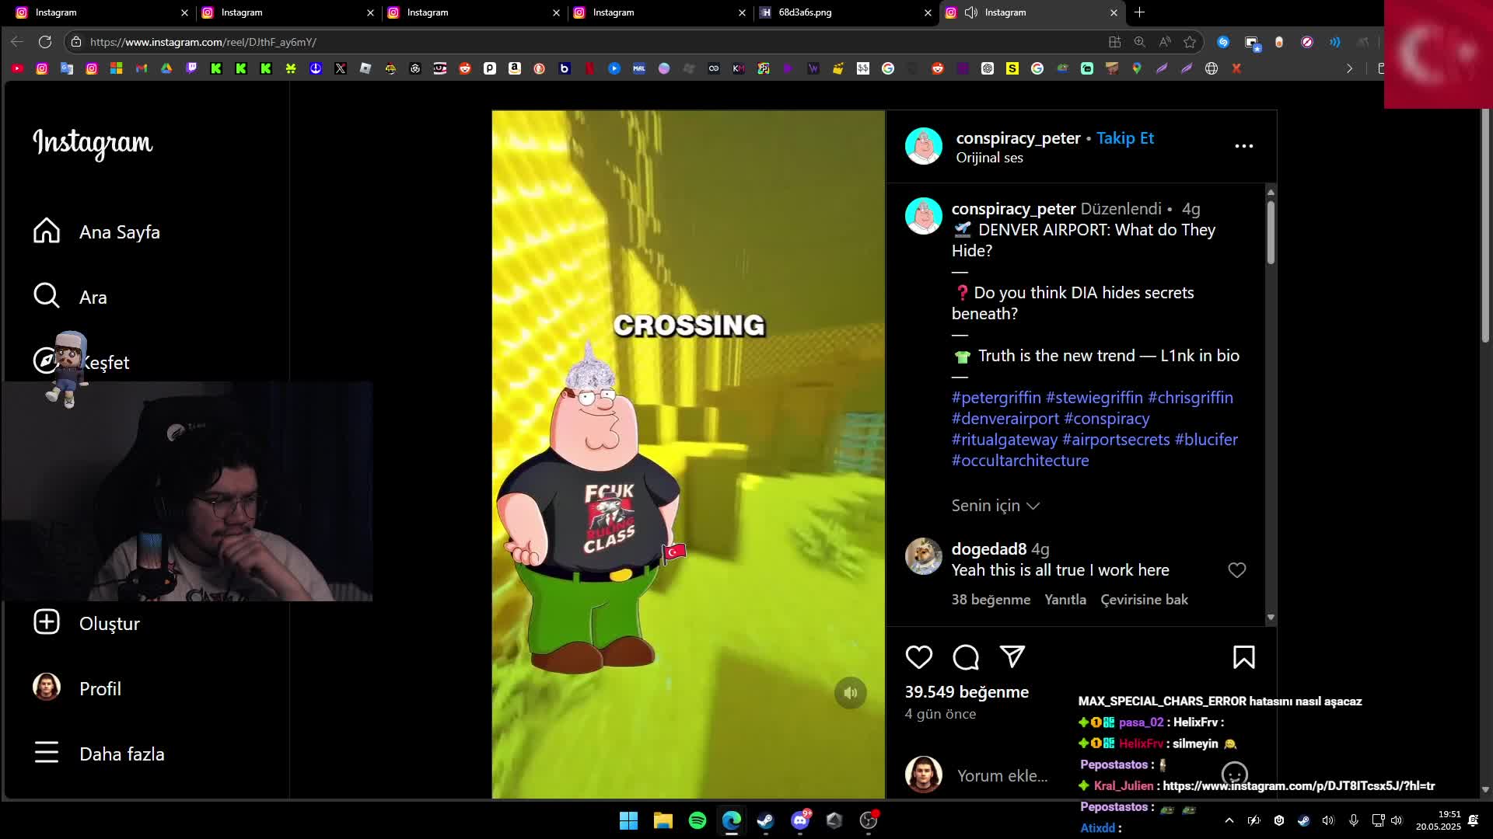Screen dimensions: 1493x839
Task: Open Google Drive bookmark
Action: point(166,68)
